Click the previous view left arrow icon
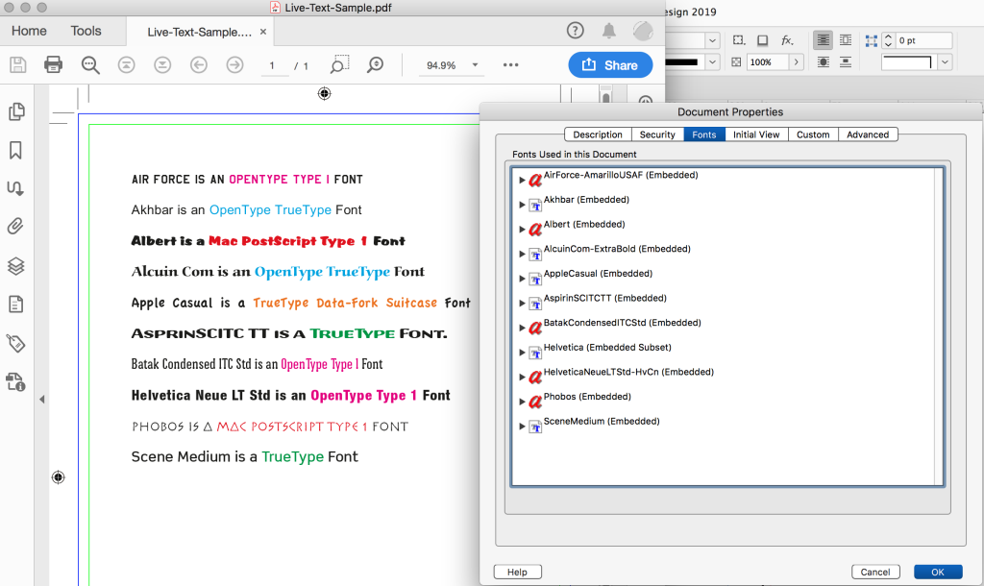The image size is (984, 586). click(199, 64)
